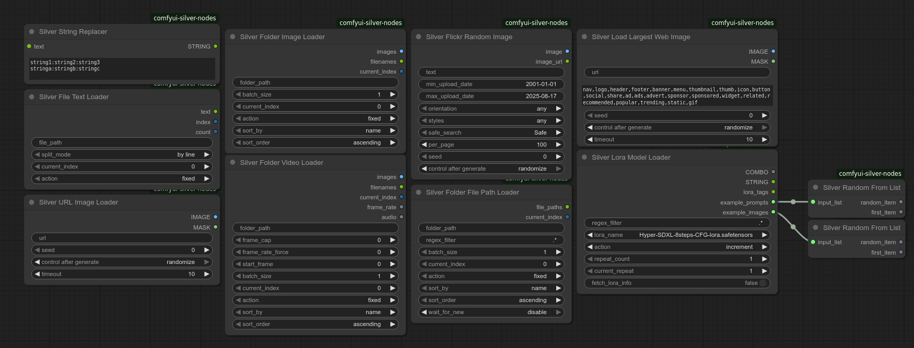Open sort_by dropdown on Folder File Path Loader
The width and height of the screenshot is (914, 348).
[x=491, y=289]
